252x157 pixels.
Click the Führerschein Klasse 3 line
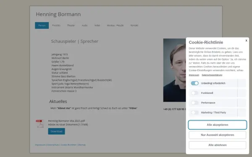pyautogui.click(x=64, y=91)
